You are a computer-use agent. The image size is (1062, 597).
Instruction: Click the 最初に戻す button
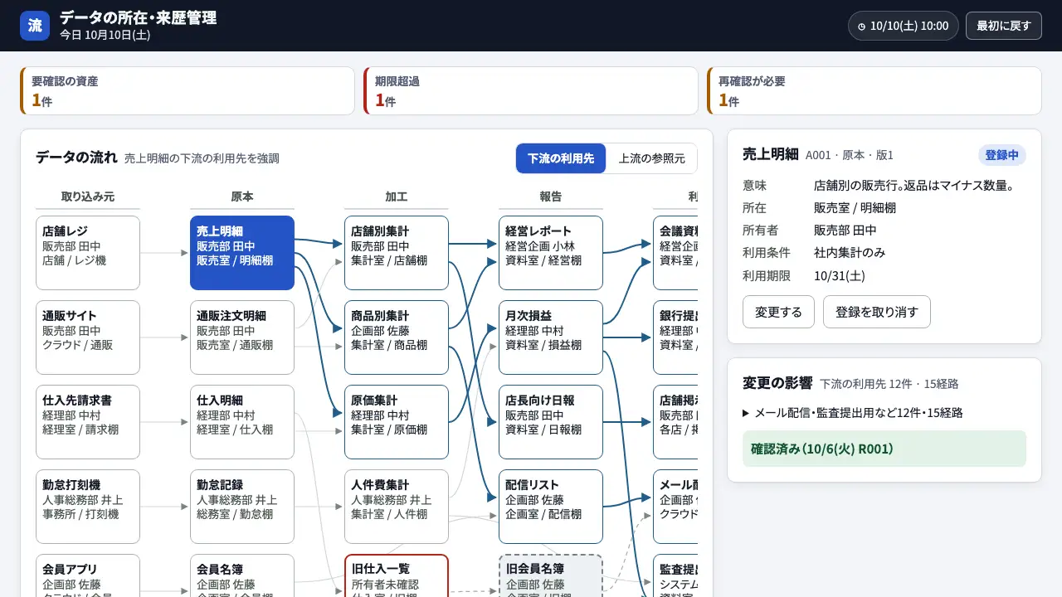(1003, 26)
